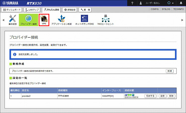Click the 新規作成 section heading
This screenshot has height=113, width=186.
click(18, 64)
